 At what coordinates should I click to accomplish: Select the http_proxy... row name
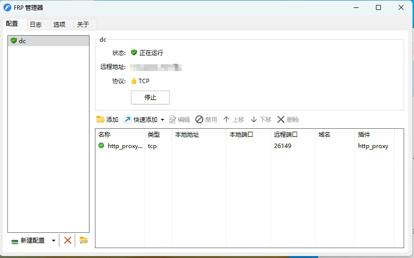coord(125,146)
